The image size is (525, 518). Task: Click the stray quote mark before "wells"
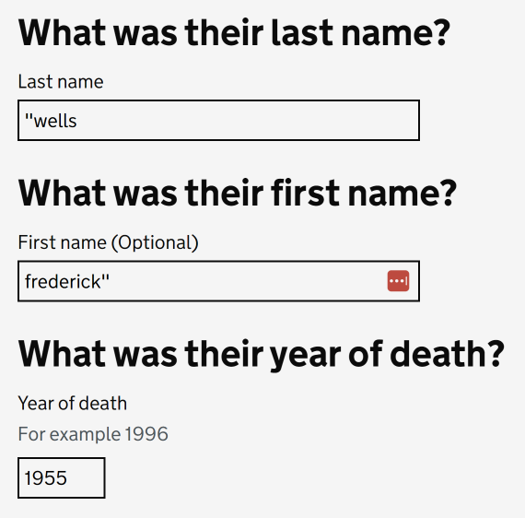coord(29,117)
